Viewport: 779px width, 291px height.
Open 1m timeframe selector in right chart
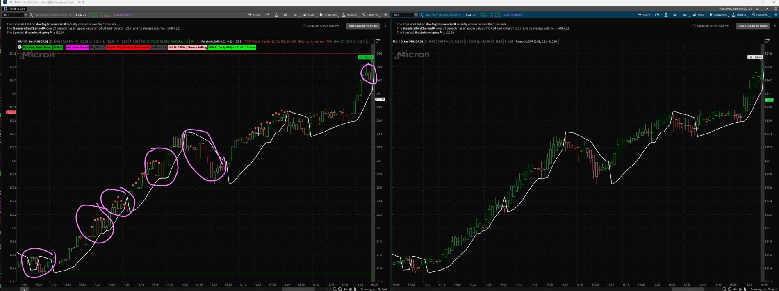685,15
